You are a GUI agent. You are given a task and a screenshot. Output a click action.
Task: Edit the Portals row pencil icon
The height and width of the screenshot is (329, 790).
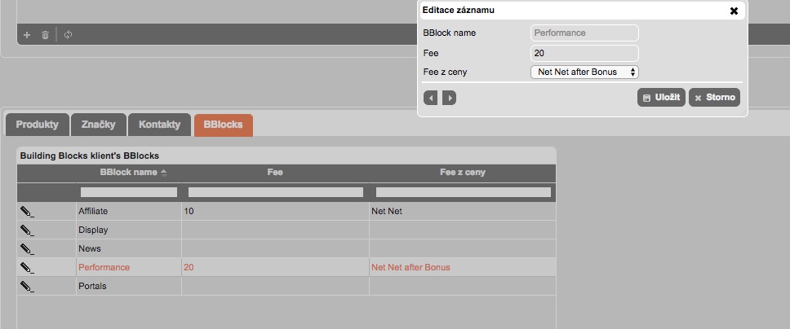pos(28,286)
